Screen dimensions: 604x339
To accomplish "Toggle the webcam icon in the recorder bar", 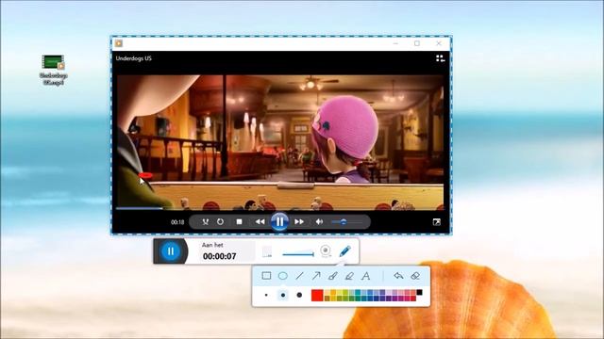I will (326, 251).
